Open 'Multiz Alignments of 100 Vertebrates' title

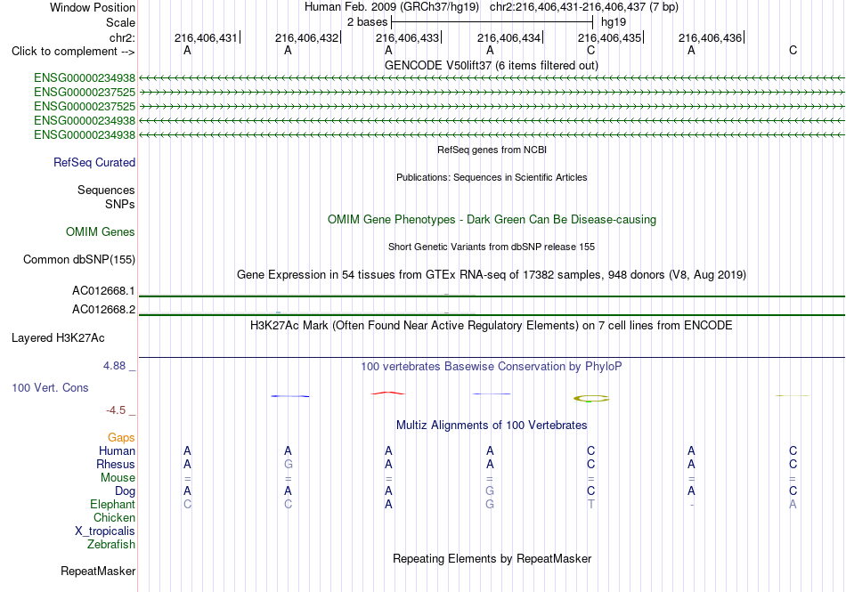click(x=492, y=425)
